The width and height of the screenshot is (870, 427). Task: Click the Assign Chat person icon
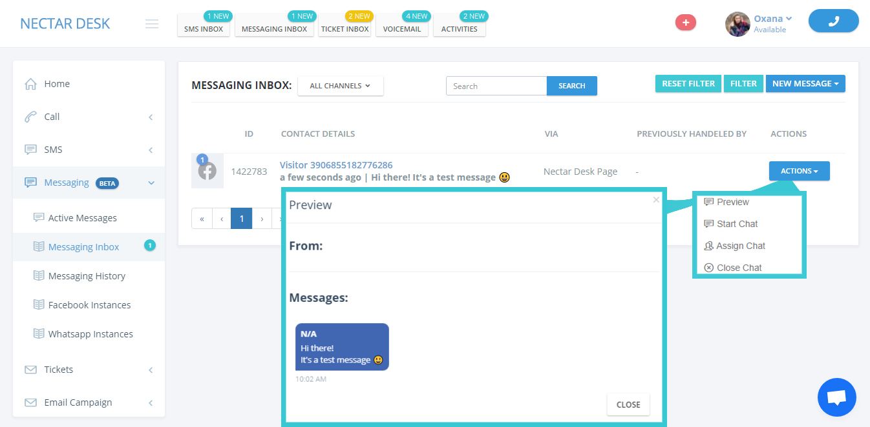click(708, 246)
